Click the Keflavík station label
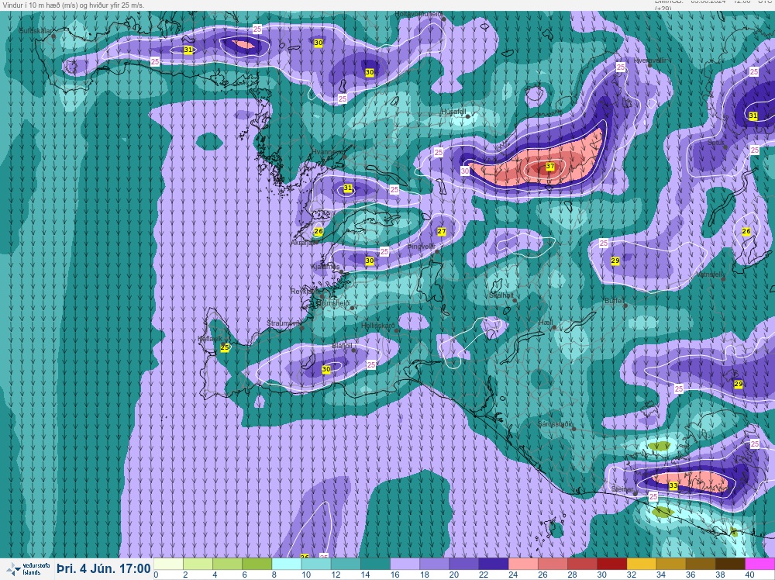The width and height of the screenshot is (775, 580). click(210, 339)
